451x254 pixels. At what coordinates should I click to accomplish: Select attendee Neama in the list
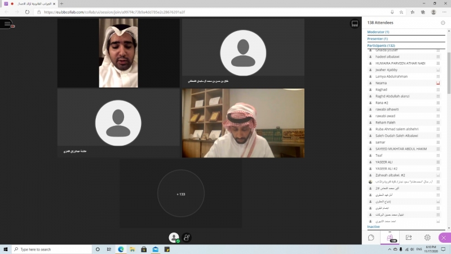click(x=381, y=83)
